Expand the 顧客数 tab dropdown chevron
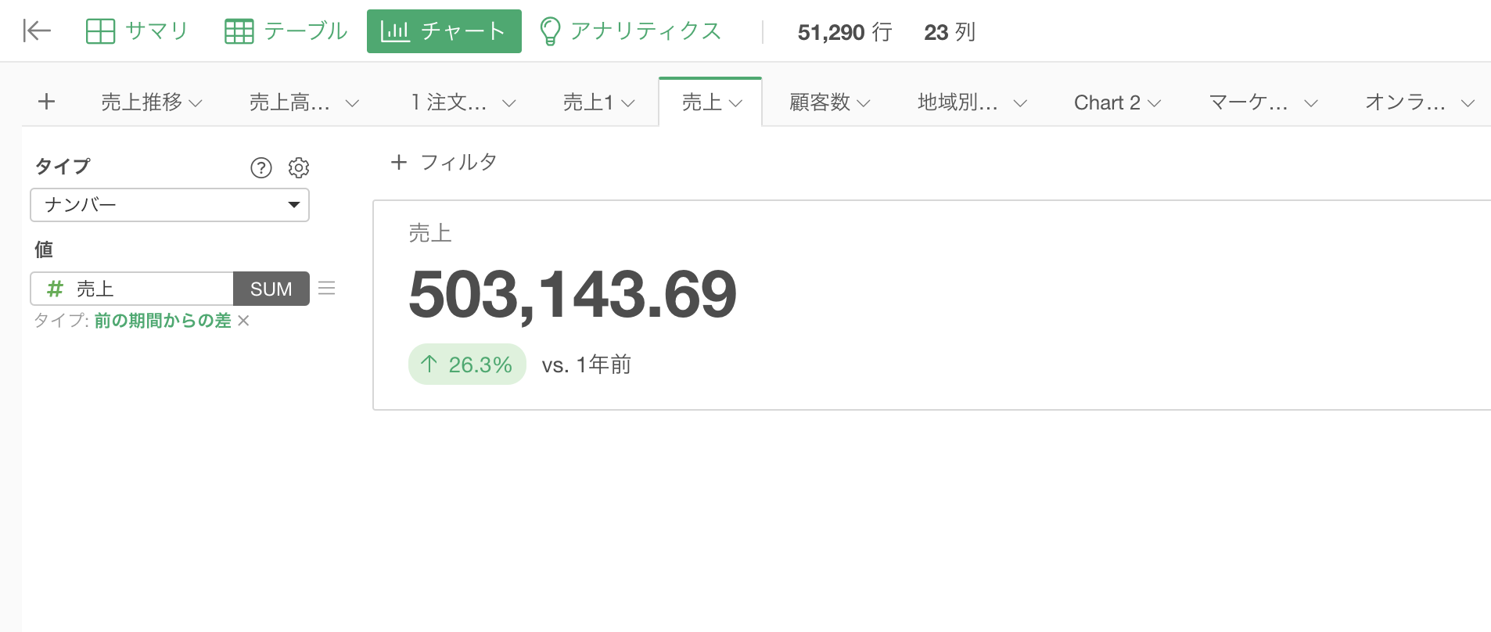The height and width of the screenshot is (632, 1491). (864, 103)
